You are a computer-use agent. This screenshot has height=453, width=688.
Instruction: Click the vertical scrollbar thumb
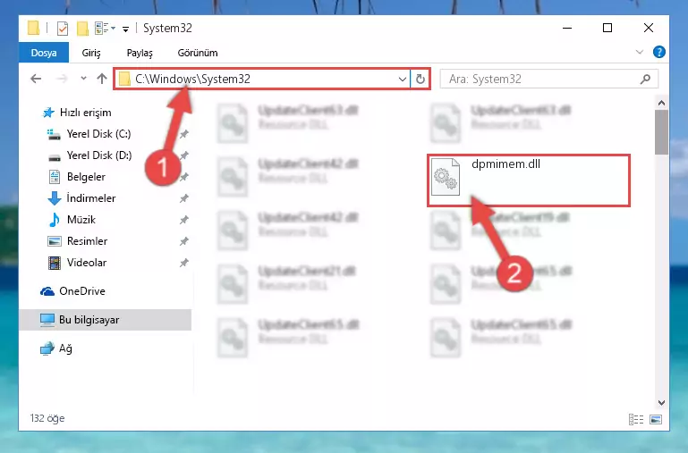tap(661, 132)
